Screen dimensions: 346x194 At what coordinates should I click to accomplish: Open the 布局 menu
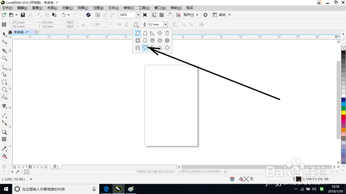point(52,8)
